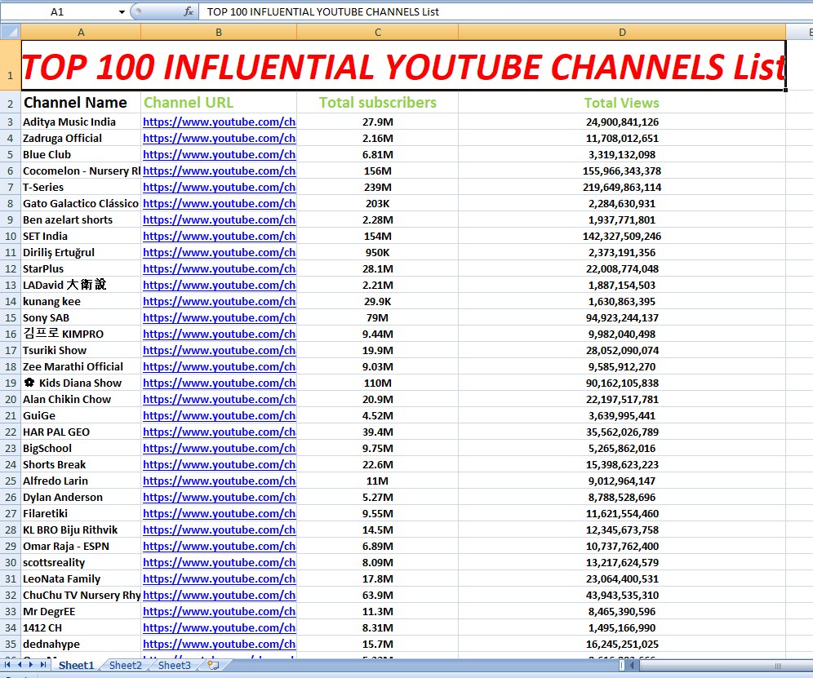Screen dimensions: 813x678
Task: Select column A header
Action: coord(81,32)
